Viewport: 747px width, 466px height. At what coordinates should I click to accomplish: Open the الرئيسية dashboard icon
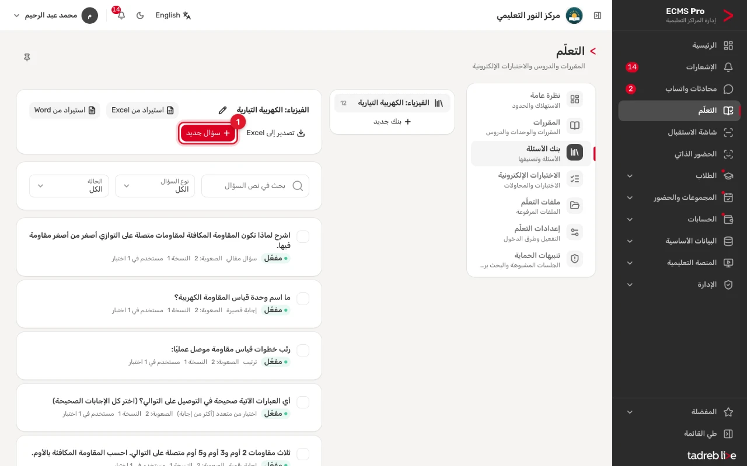click(x=728, y=45)
